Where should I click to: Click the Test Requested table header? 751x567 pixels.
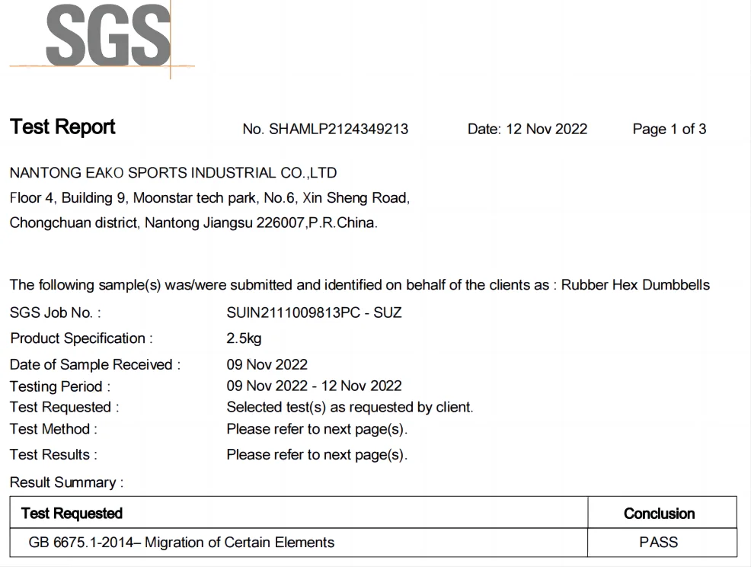click(x=72, y=513)
